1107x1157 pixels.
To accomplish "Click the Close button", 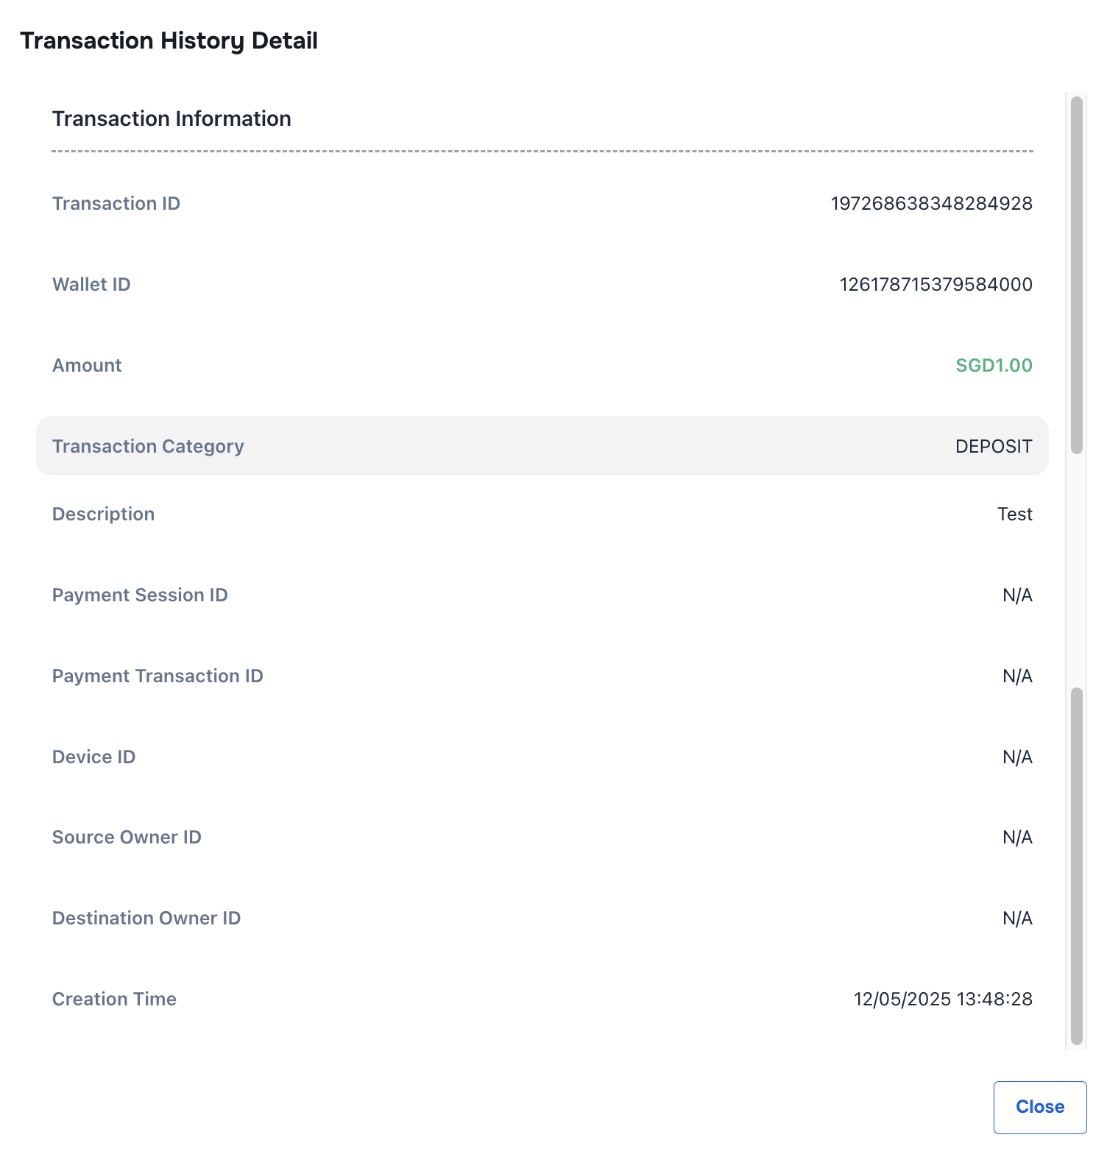I will click(x=1039, y=1107).
